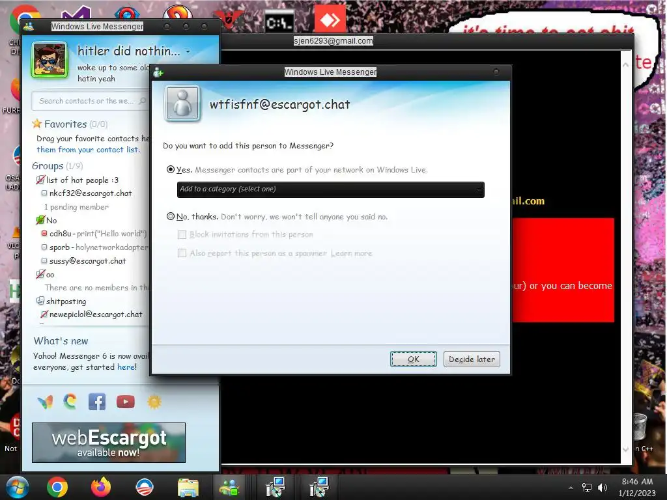This screenshot has width=667, height=500.
Task: Select the Yes radio button
Action: (x=171, y=170)
